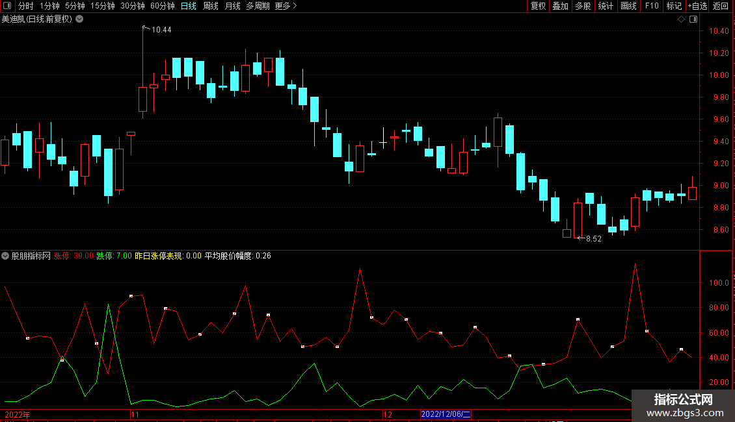The height and width of the screenshot is (422, 735).
Task: Add stock via +自选 button
Action: click(x=697, y=6)
